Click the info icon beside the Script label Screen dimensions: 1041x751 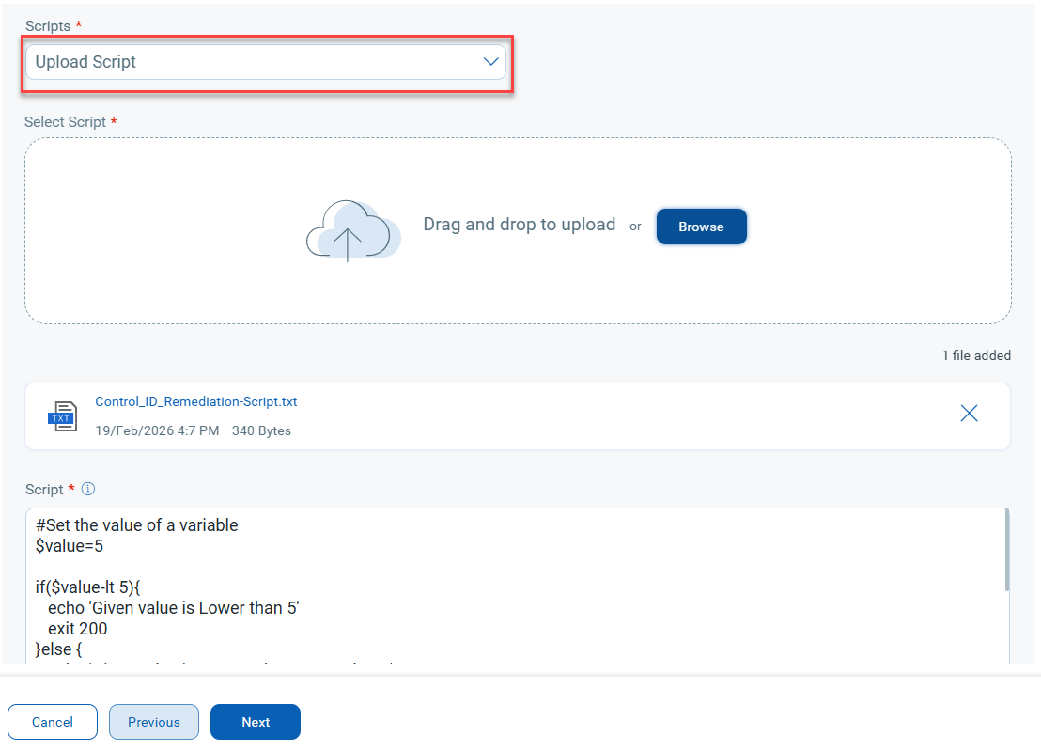[x=88, y=489]
